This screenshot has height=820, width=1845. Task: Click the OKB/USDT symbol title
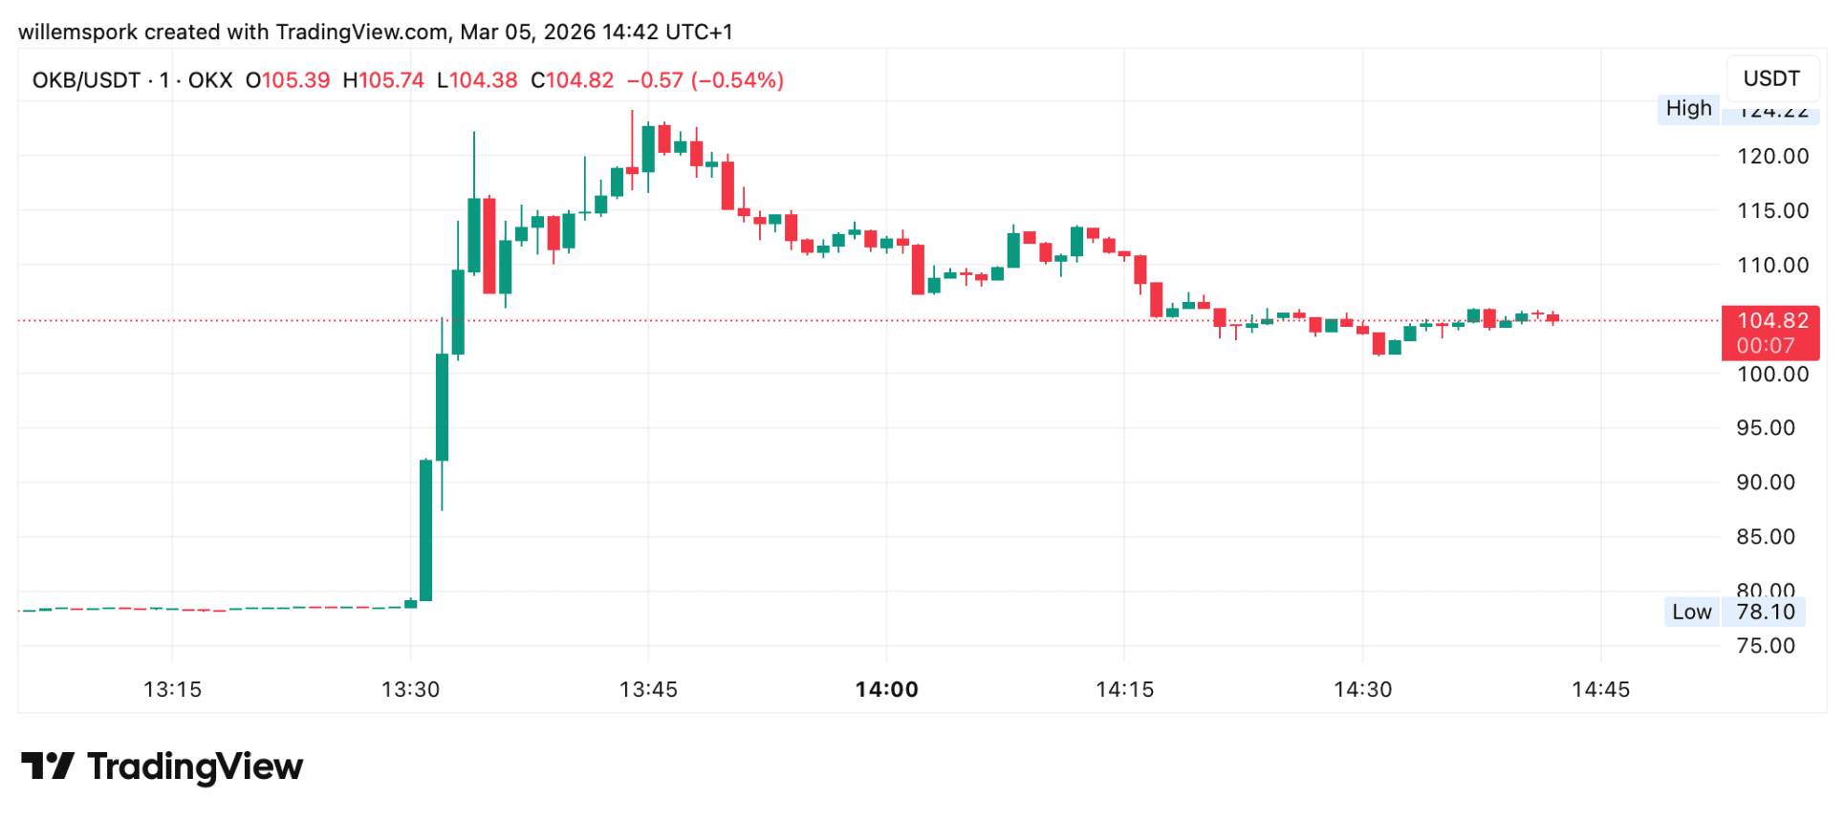click(86, 80)
